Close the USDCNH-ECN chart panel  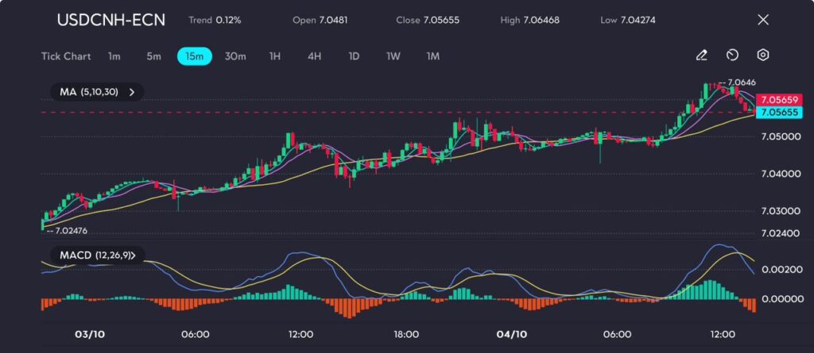763,20
